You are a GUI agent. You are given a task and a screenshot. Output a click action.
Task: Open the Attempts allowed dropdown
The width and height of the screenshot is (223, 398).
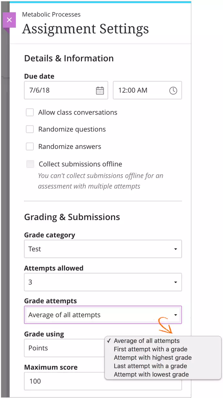pos(175,282)
